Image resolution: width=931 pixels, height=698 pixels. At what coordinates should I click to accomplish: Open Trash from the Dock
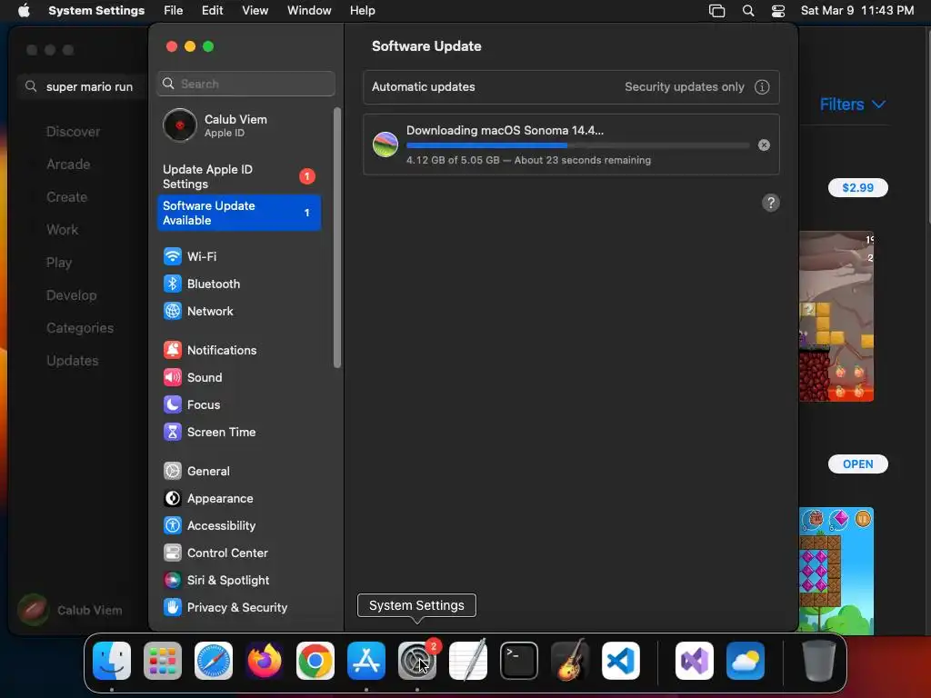(819, 661)
